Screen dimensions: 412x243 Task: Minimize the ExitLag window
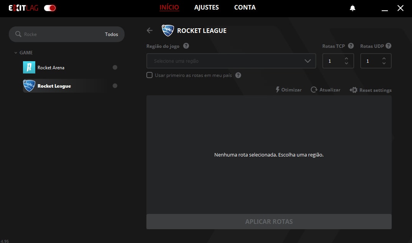pyautogui.click(x=385, y=10)
